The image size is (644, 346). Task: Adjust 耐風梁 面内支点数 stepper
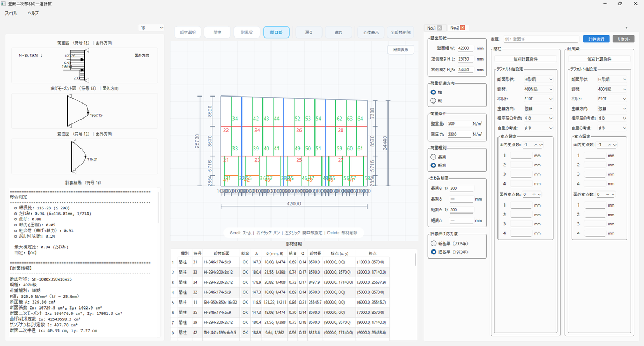pyautogui.click(x=608, y=145)
